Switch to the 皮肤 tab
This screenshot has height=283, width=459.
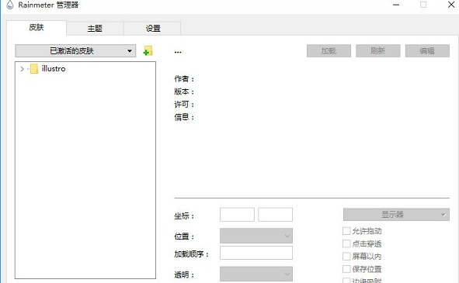coord(37,28)
